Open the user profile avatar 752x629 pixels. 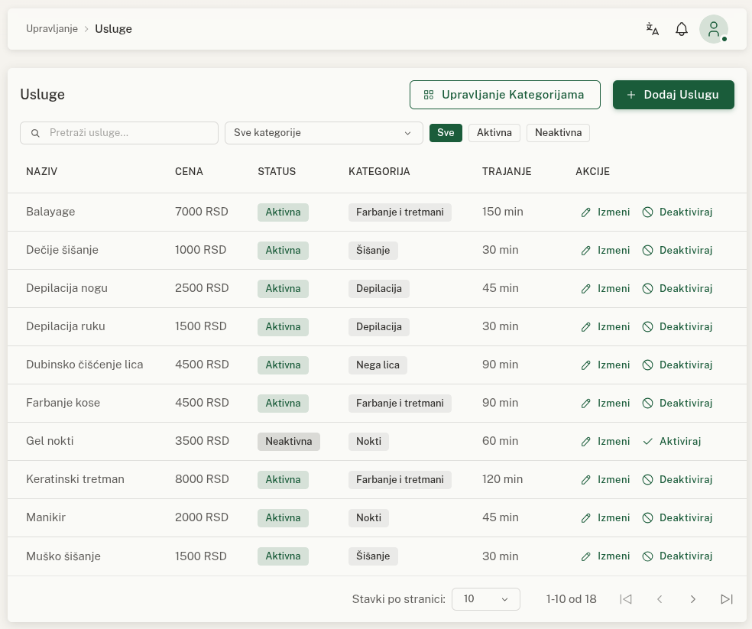point(714,29)
